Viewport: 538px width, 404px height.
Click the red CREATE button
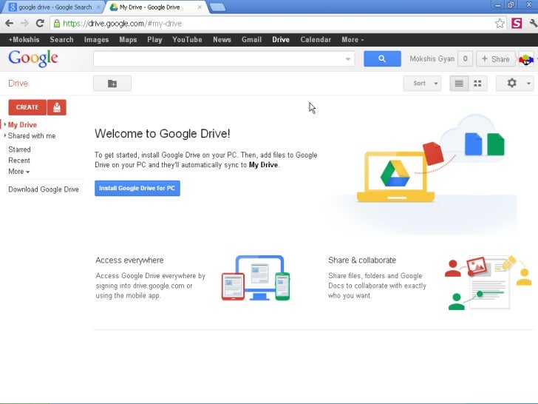coord(27,107)
